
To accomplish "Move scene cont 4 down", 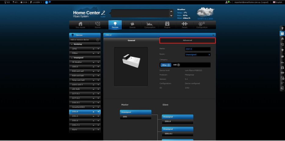I will tap(98, 85).
